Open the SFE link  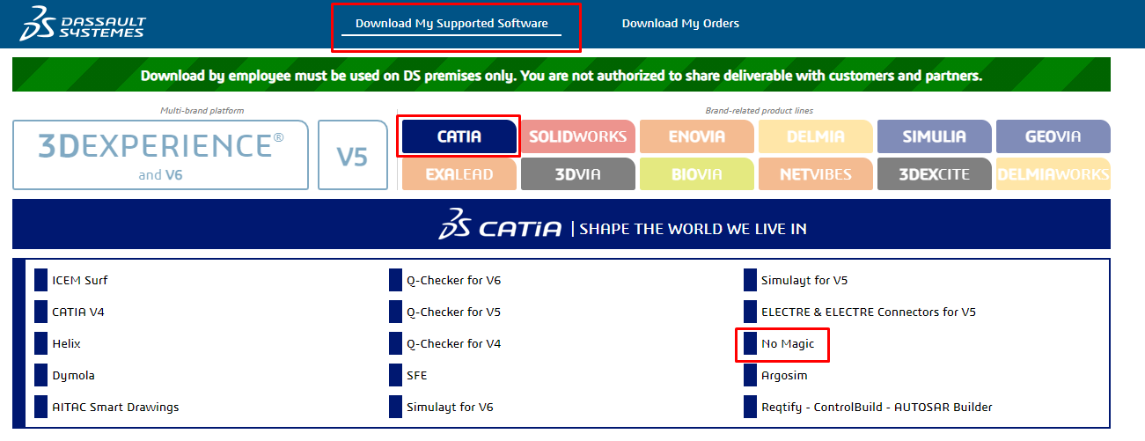tap(417, 375)
